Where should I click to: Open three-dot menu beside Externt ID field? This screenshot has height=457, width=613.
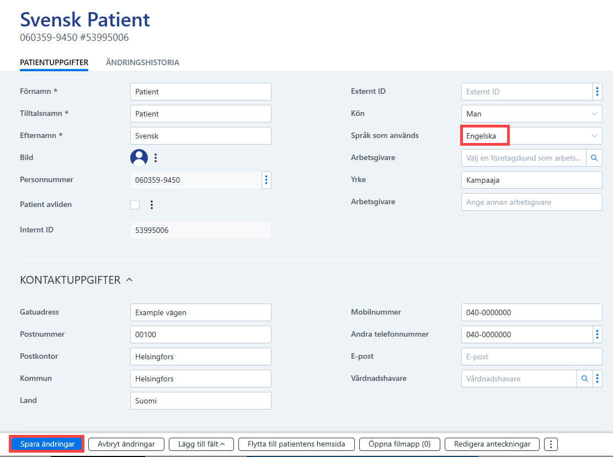597,92
